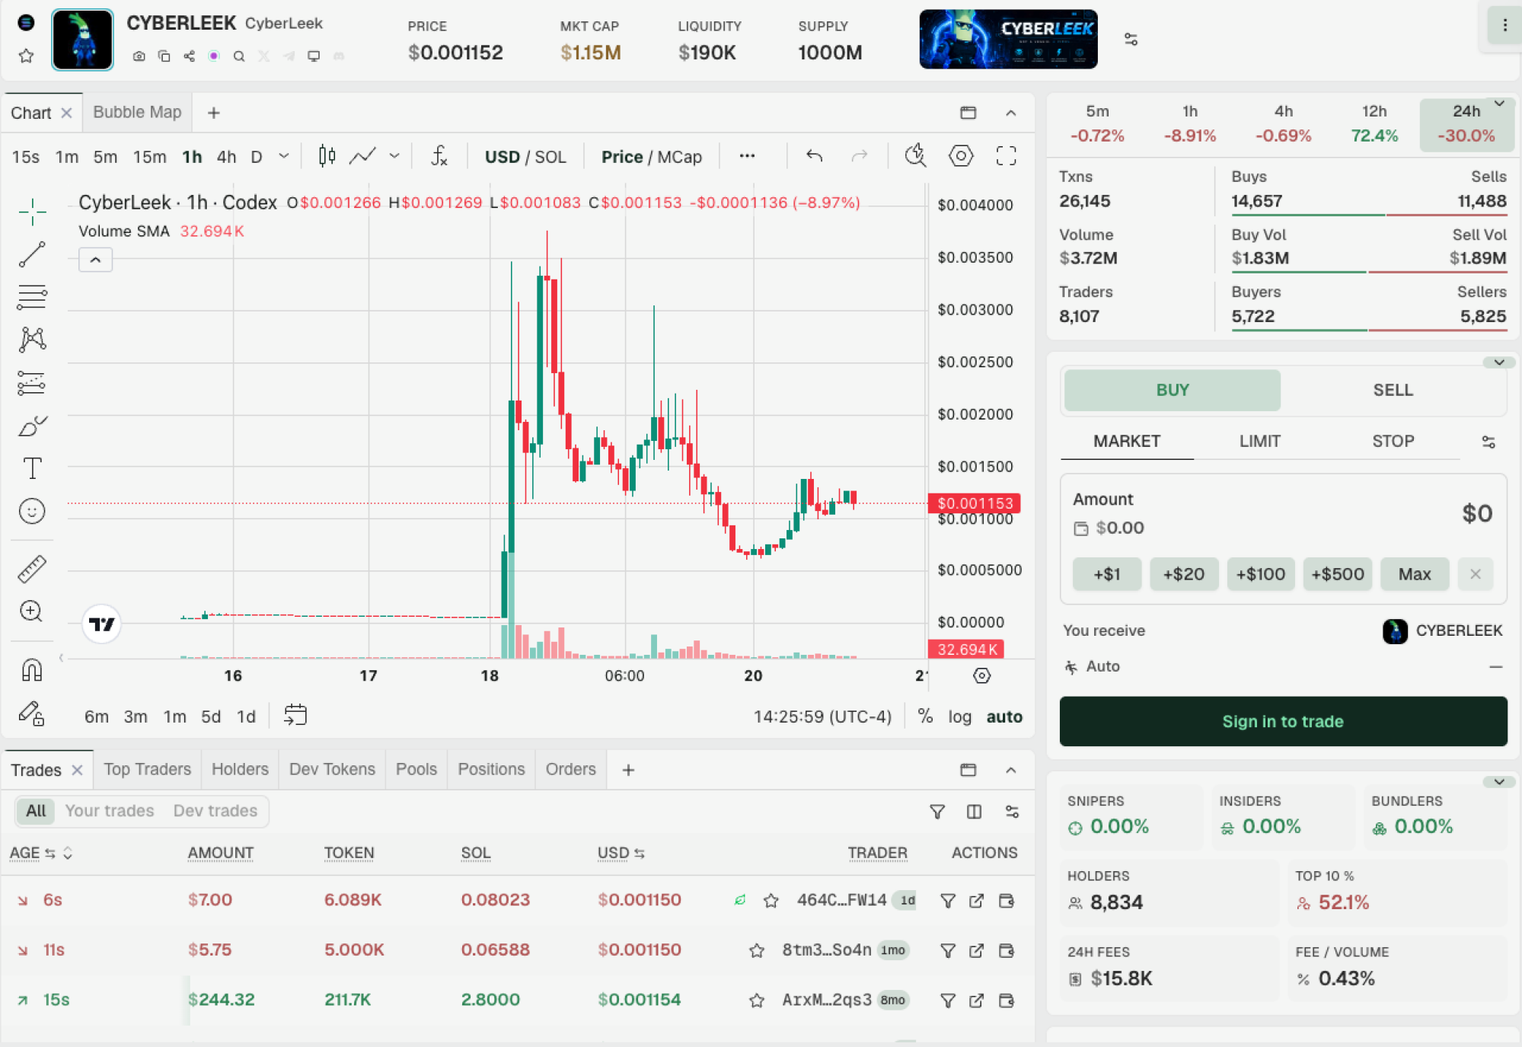Screen dimensions: 1522x1047
Task: Select the LIMIT order tab
Action: point(1259,442)
